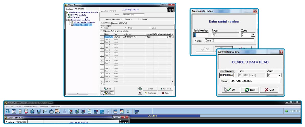Open the users icon in DLOADX toolbar
The image size is (305, 127).
tap(57, 111)
